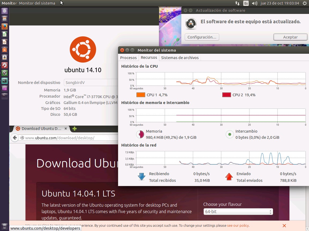Select the Download Ubuntu Desktop Firefox tab
This screenshot has height=231, width=309.
pos(41,128)
